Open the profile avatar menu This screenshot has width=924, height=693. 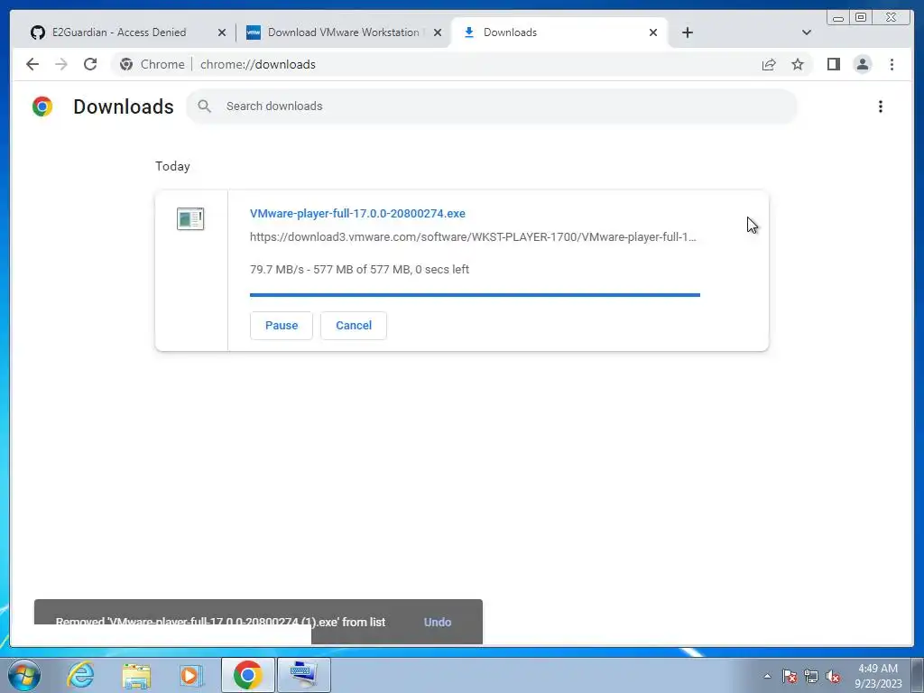point(862,64)
